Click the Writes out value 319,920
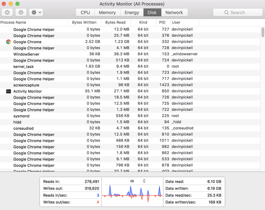Viewport: 265px width, 210px height. click(x=92, y=188)
